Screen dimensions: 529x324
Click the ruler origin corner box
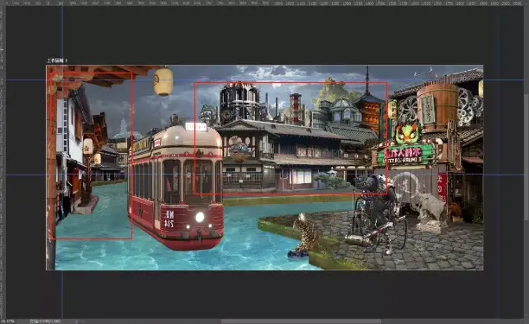[2, 3]
